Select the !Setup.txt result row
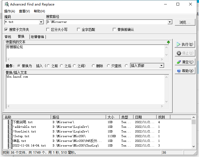199x157 pixels. coord(97,136)
